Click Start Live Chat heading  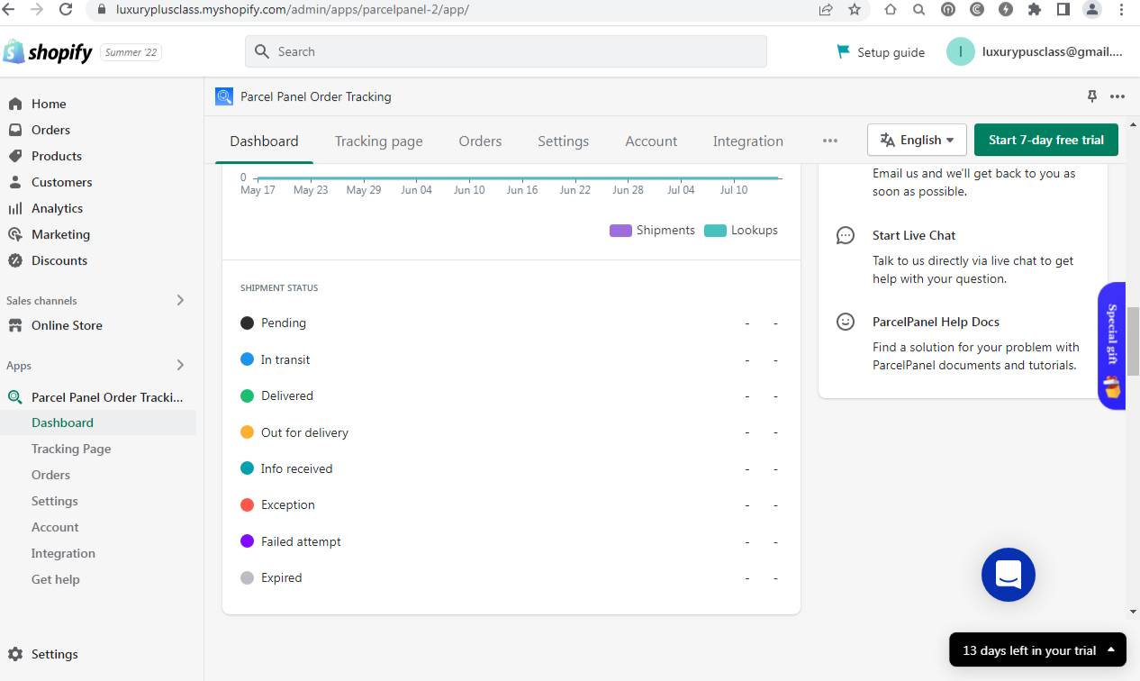(914, 235)
